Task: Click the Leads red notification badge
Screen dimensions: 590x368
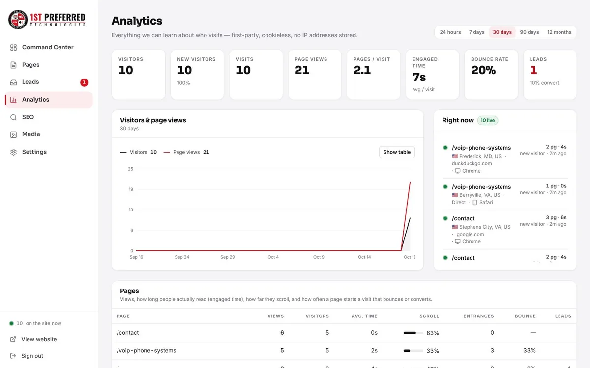Action: pos(84,82)
